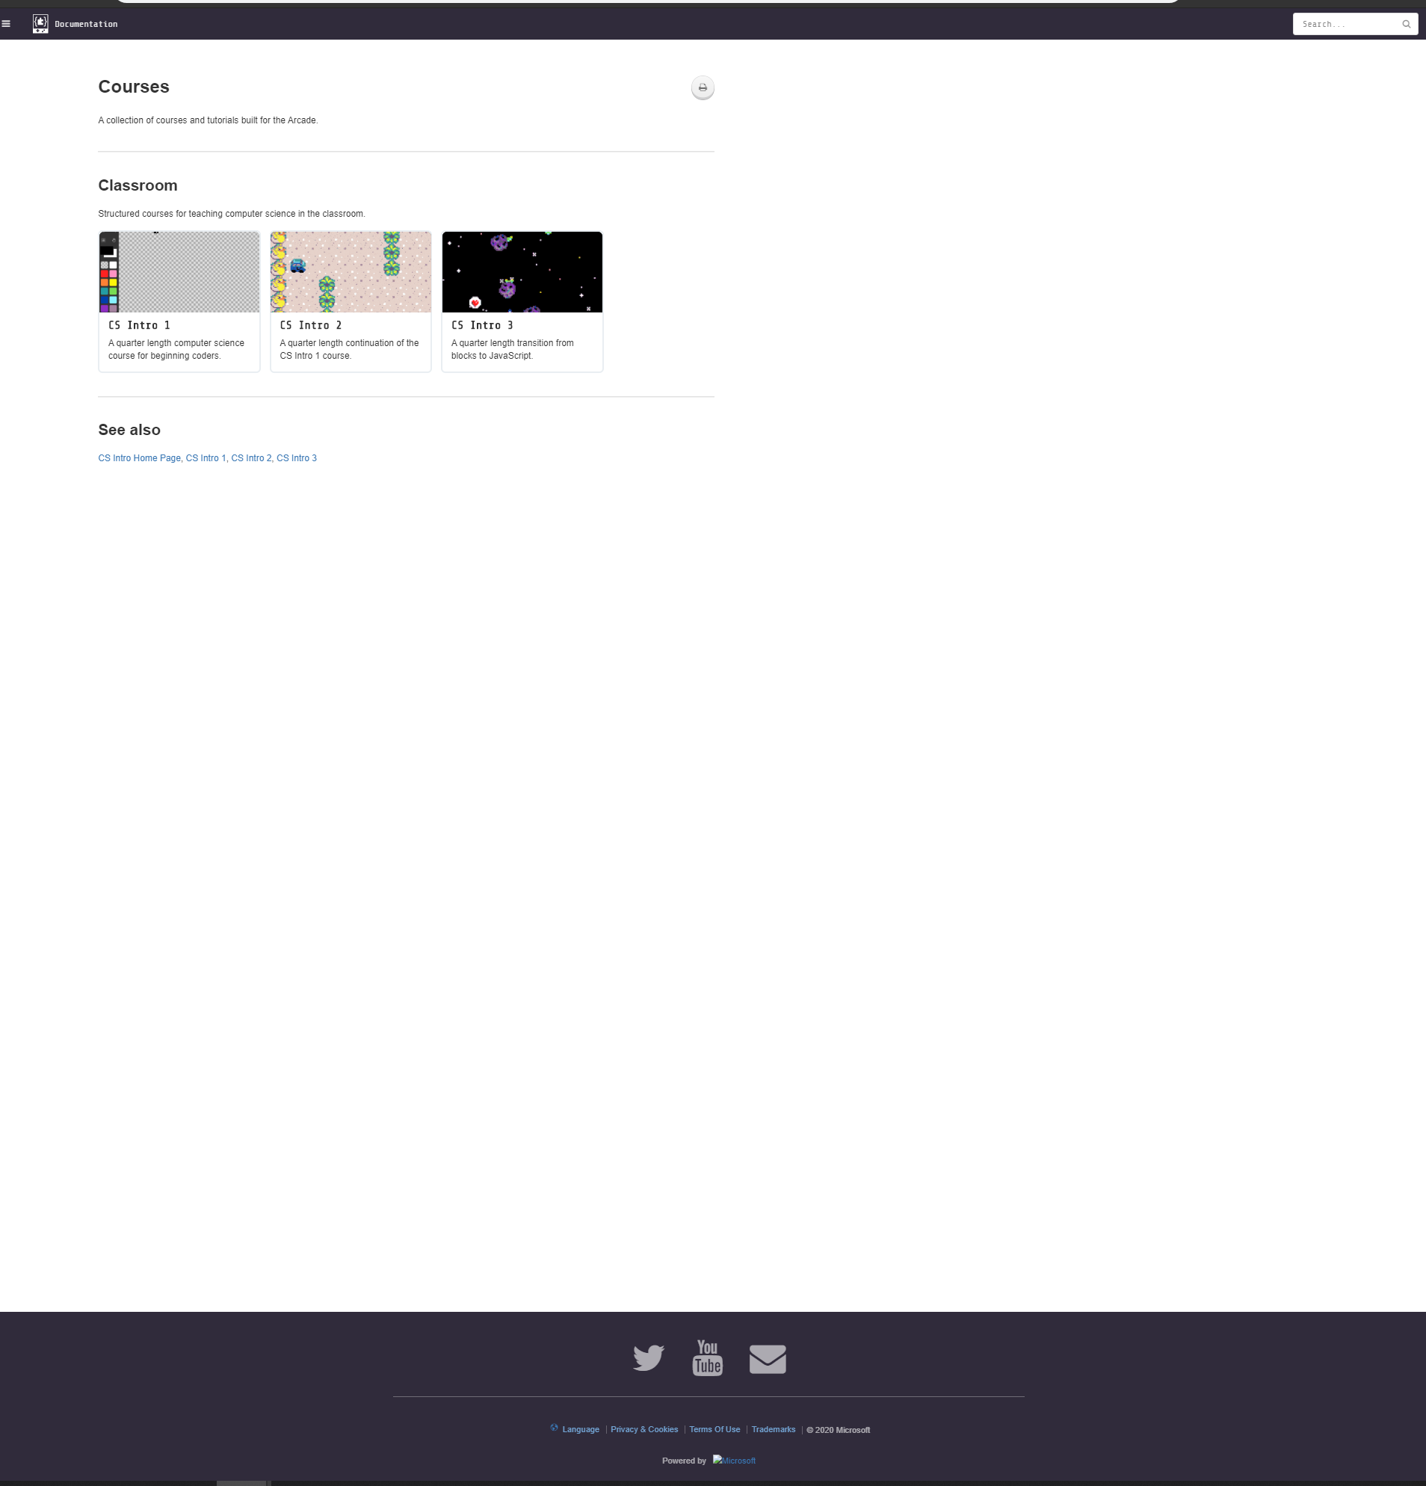Open the CS Intro 2 thumbnail
The image size is (1426, 1486).
(351, 271)
